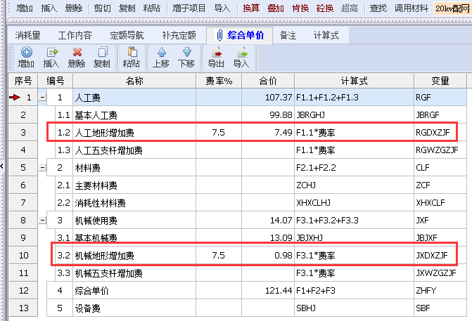The image size is (472, 321).
Task: Click the left-edge panel collapse arrow
Action: tap(2, 166)
